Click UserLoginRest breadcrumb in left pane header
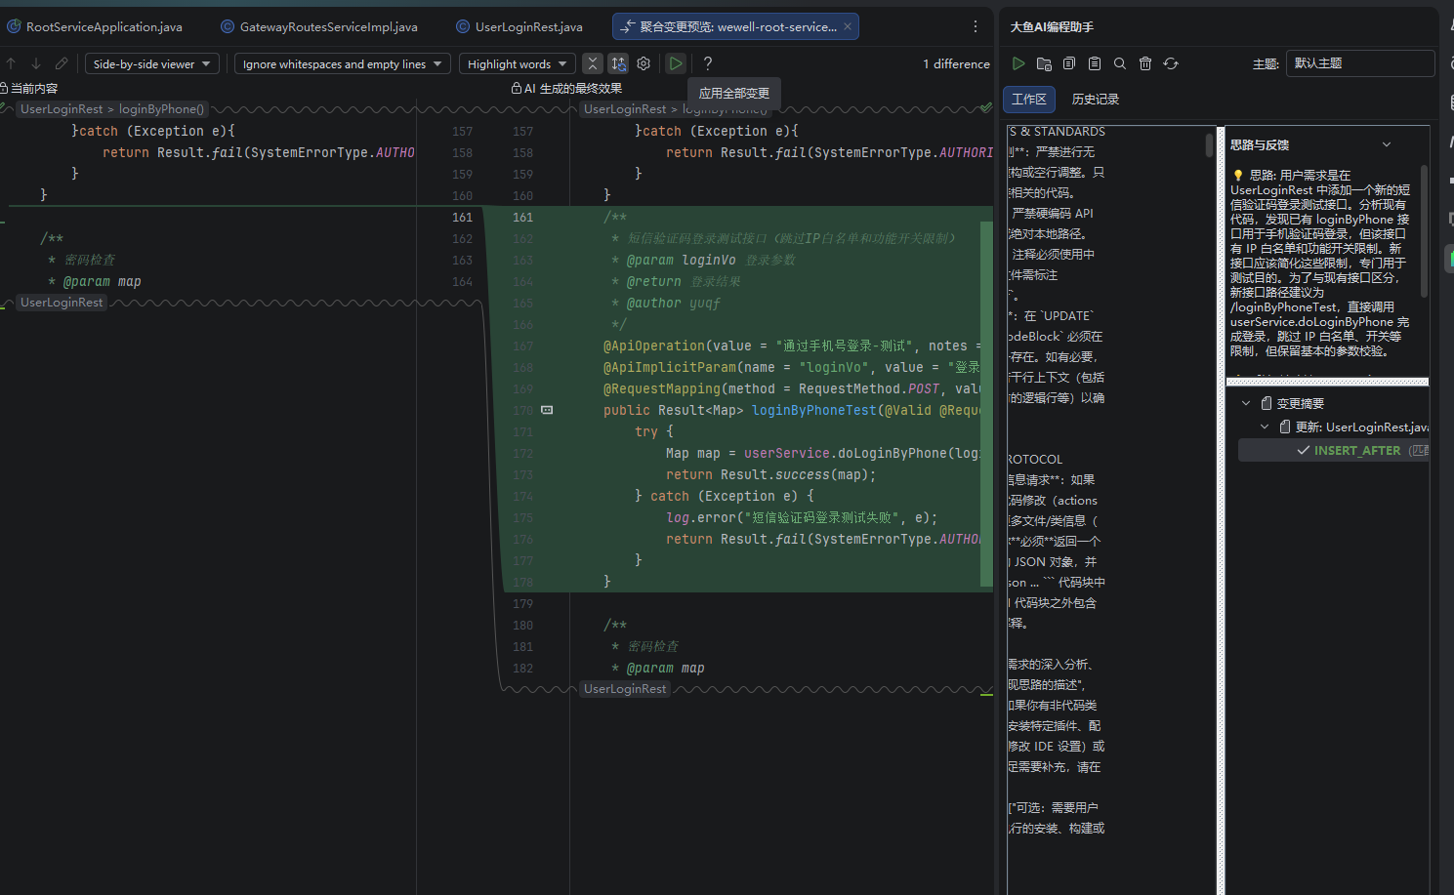The image size is (1454, 895). 62,109
